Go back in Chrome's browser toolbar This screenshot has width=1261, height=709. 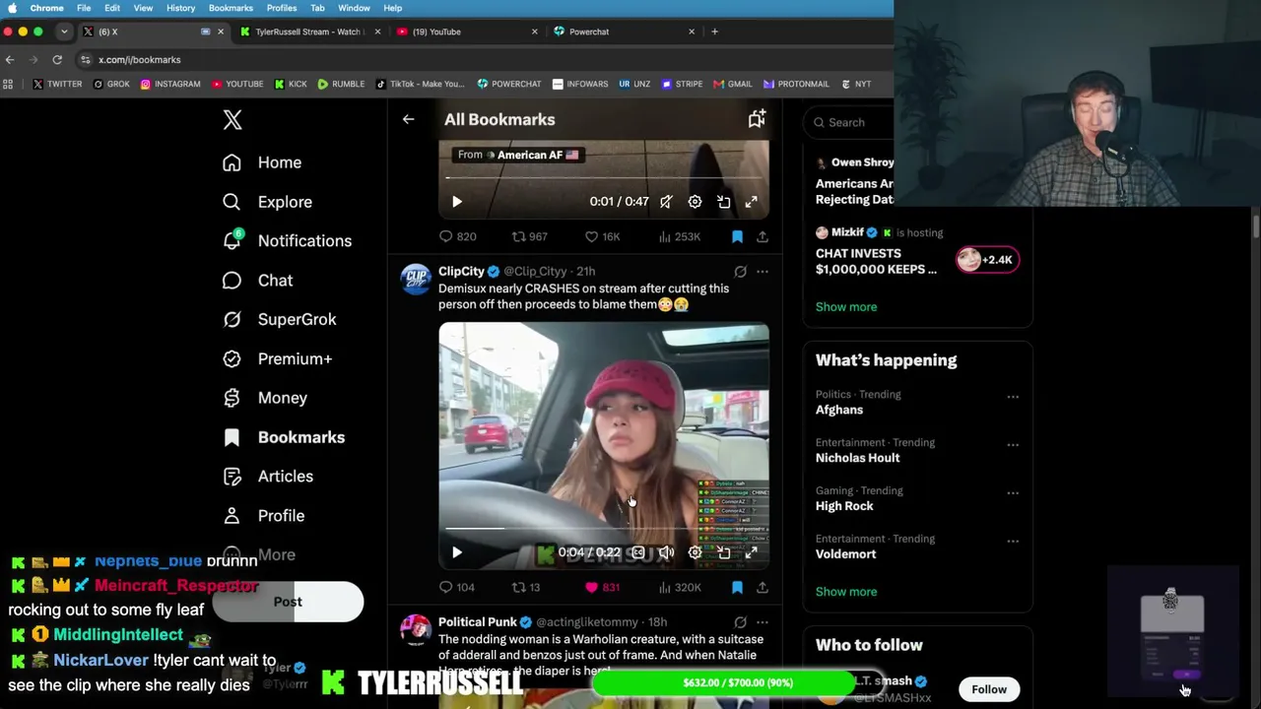click(x=10, y=59)
